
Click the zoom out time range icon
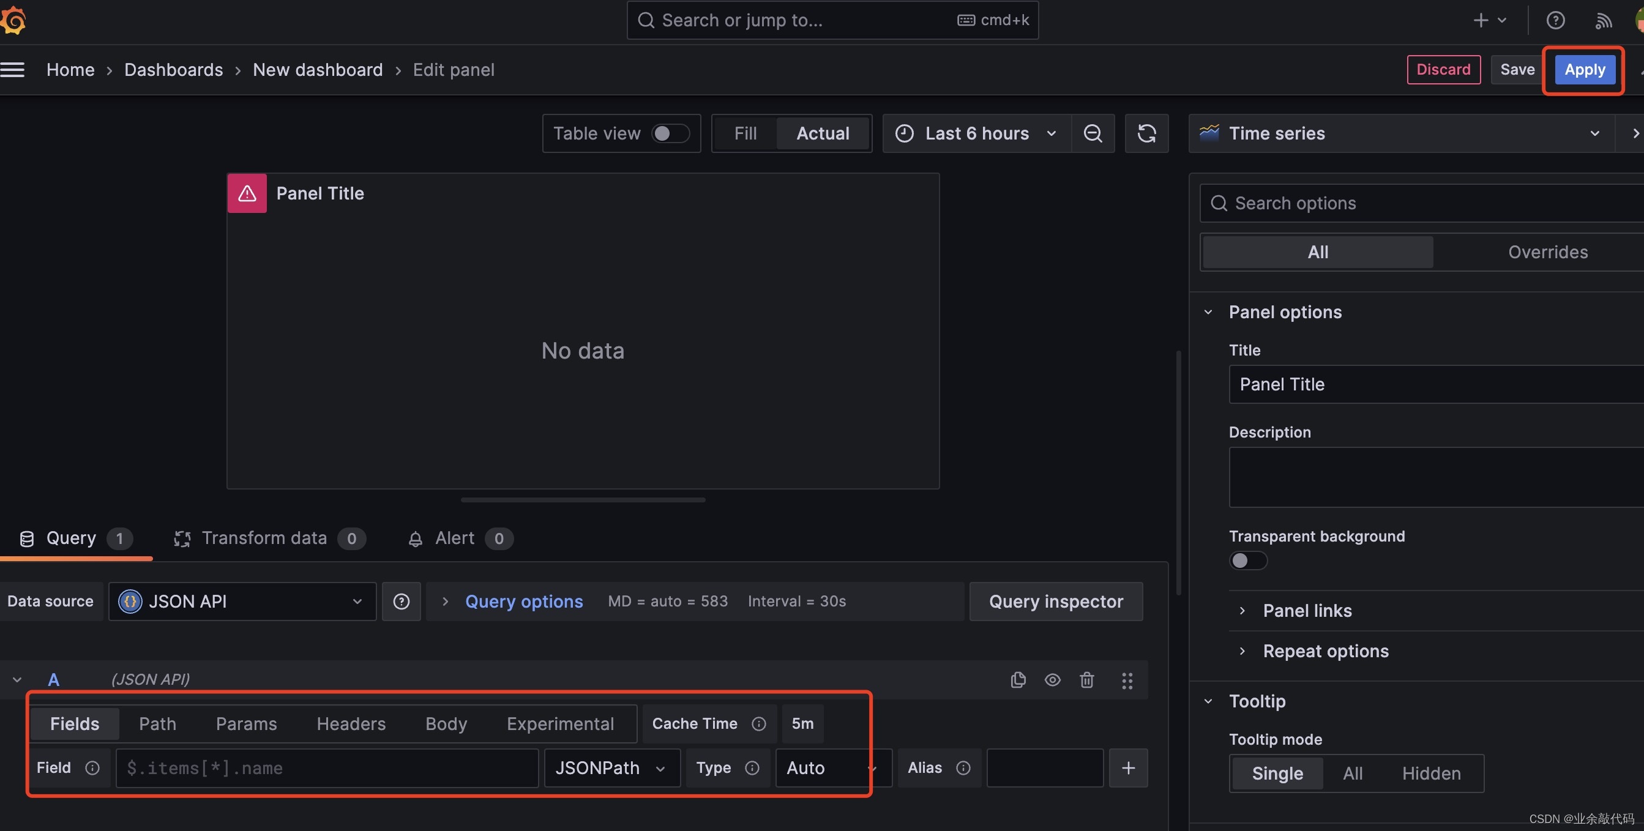(x=1093, y=133)
